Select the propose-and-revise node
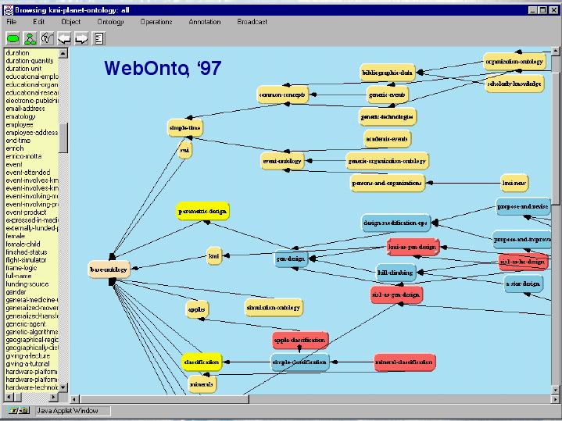 point(523,206)
